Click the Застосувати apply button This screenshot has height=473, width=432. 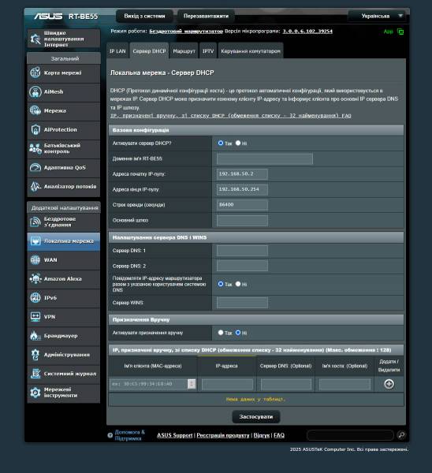256,416
